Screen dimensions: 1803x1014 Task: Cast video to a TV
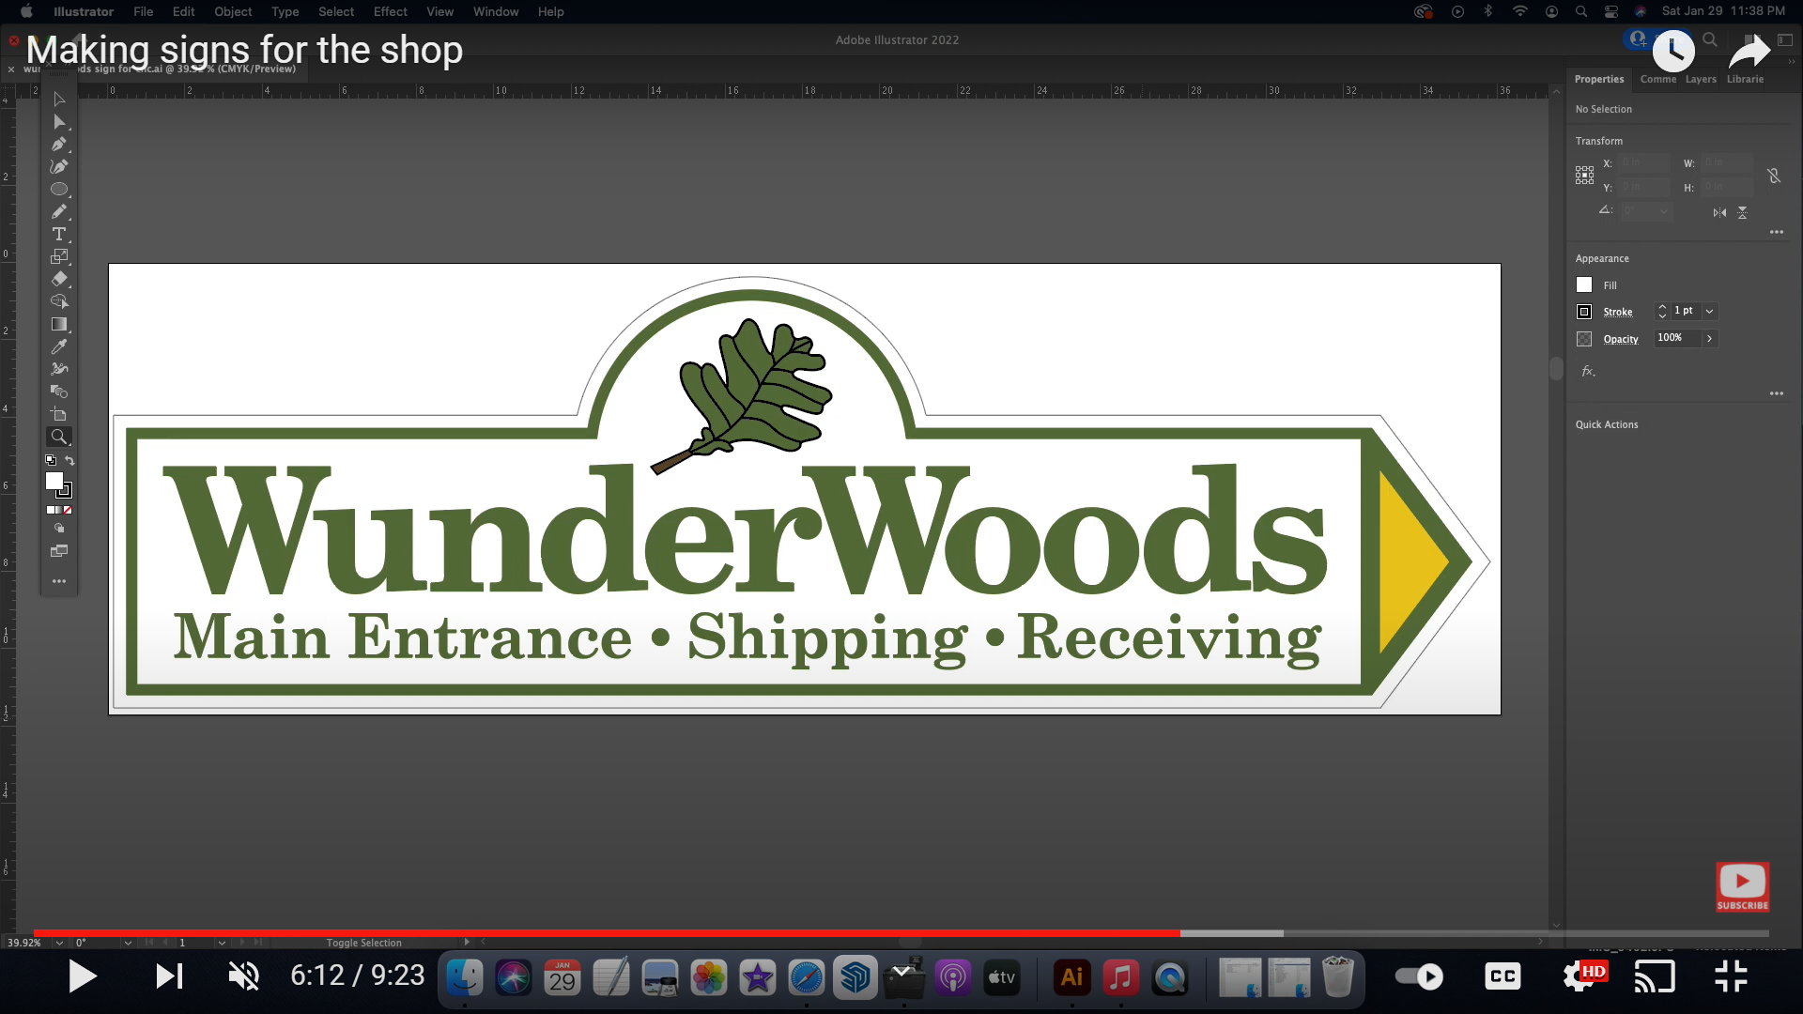1655,976
